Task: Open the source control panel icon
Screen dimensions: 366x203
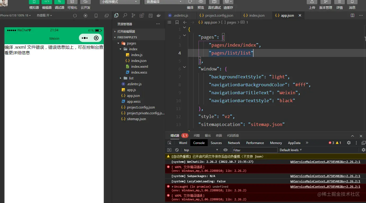Action: [x=133, y=16]
